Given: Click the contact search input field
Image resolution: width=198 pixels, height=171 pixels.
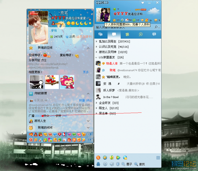Looking at the screenshot, I should click(124, 27).
